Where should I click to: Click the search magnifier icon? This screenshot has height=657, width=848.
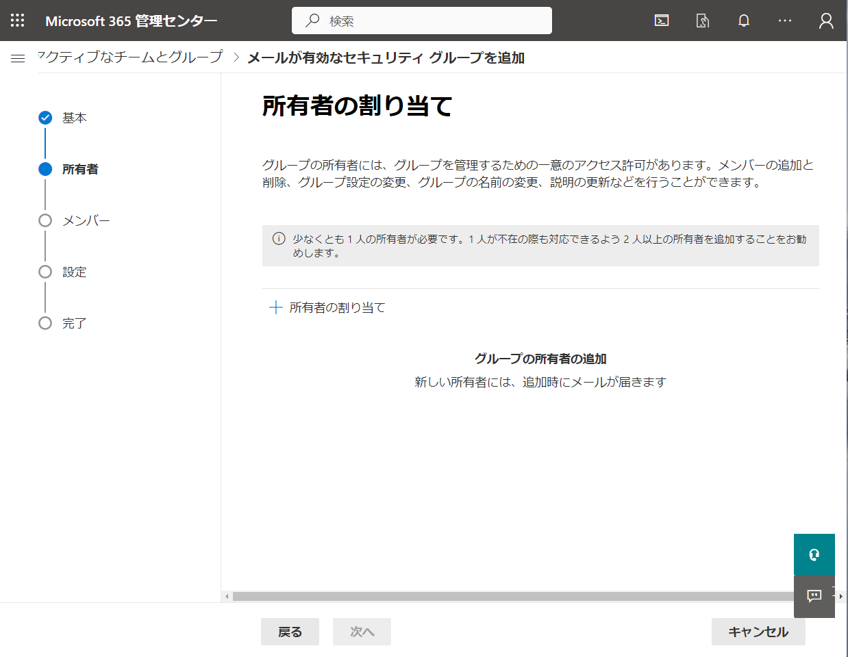pyautogui.click(x=312, y=21)
